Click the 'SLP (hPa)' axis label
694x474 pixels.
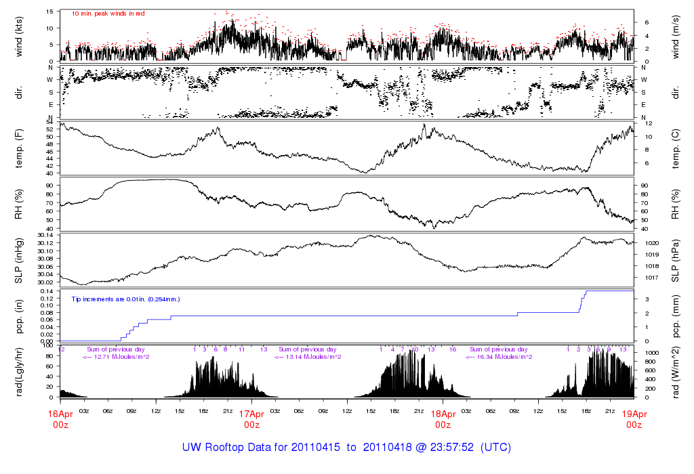[x=676, y=261]
